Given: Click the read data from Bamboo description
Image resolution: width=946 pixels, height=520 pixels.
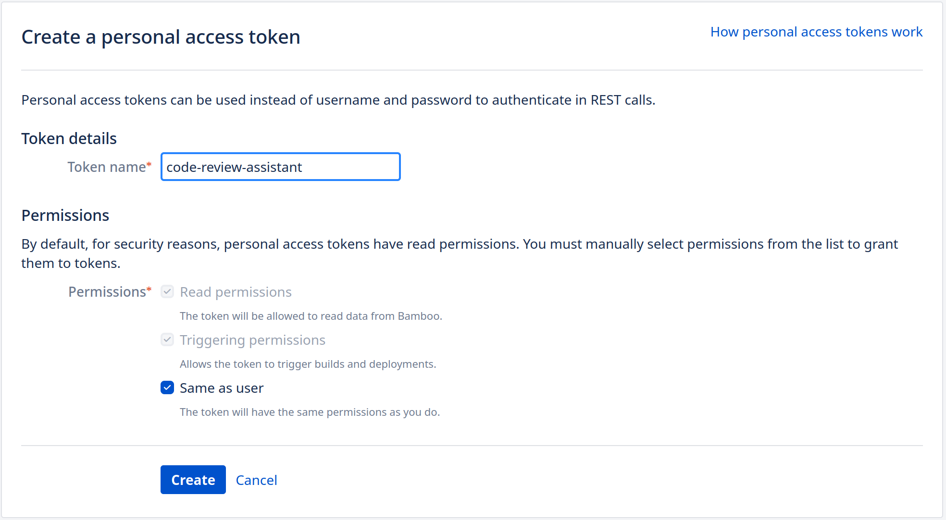Looking at the screenshot, I should click(x=311, y=316).
